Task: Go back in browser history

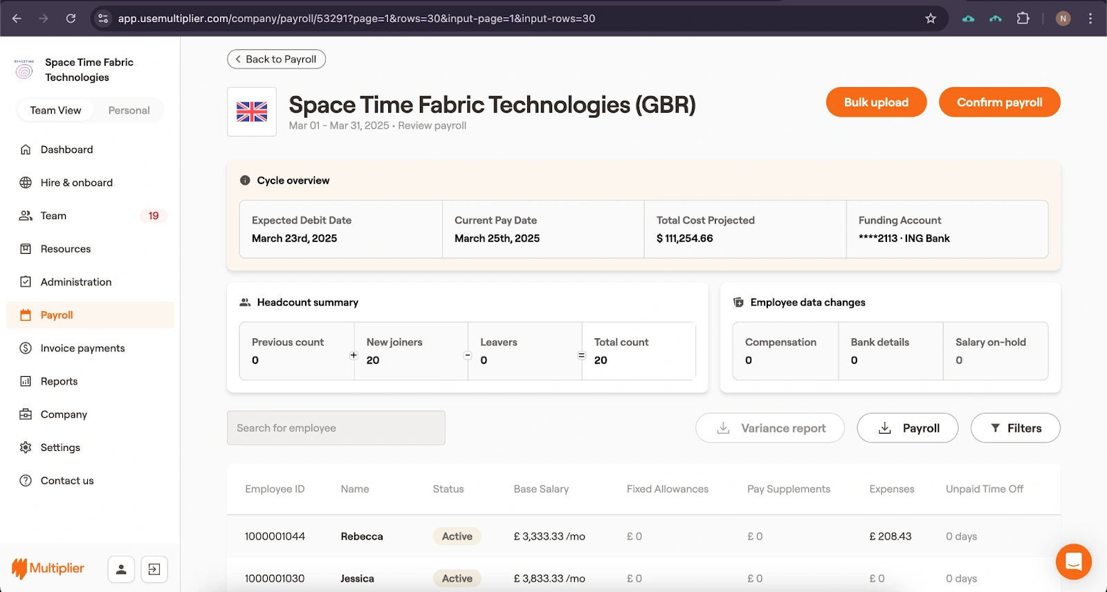Action: pos(17,19)
